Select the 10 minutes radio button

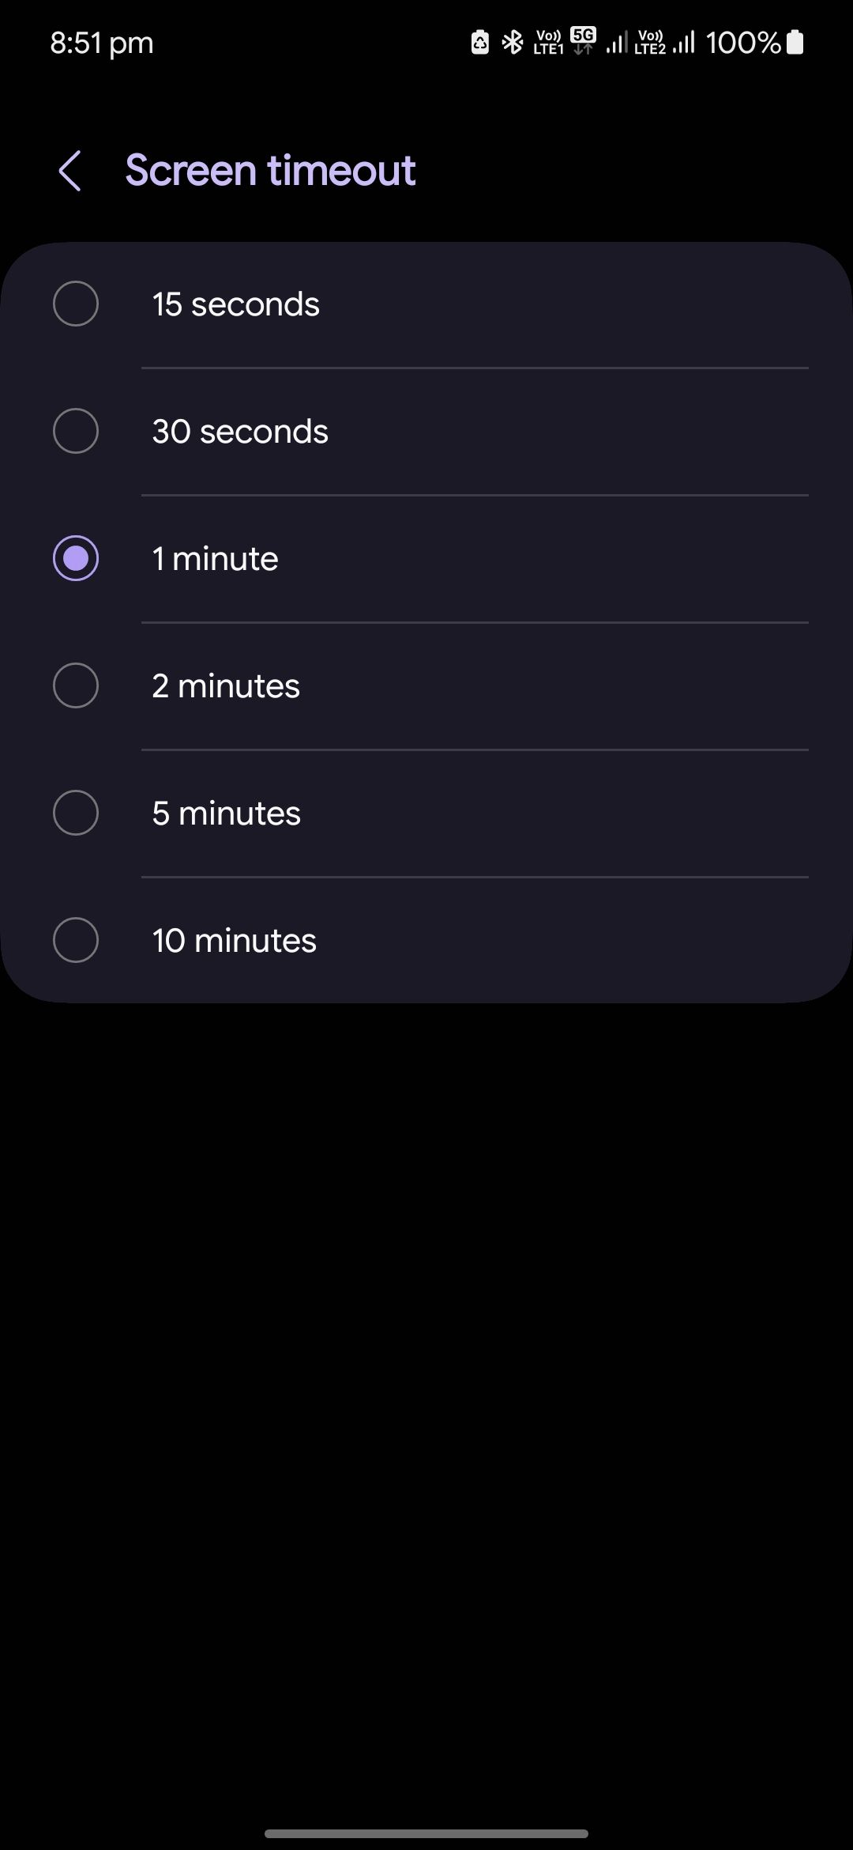click(76, 940)
